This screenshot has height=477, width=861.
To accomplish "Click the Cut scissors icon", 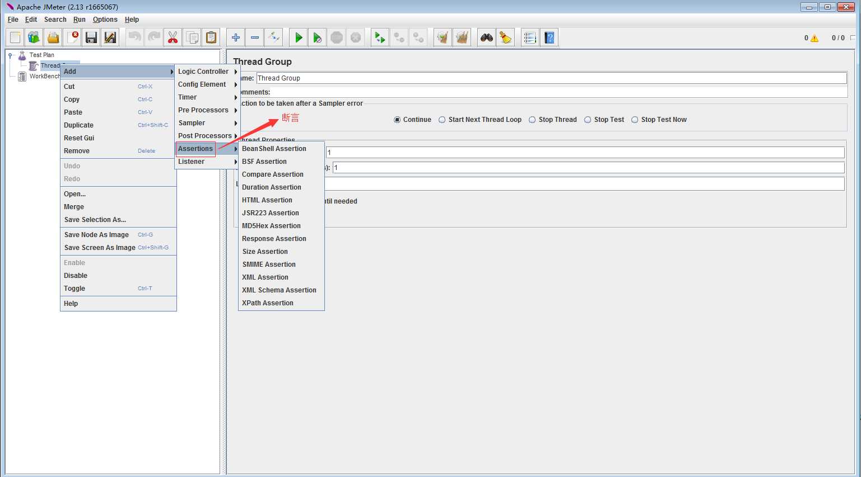I will point(173,37).
